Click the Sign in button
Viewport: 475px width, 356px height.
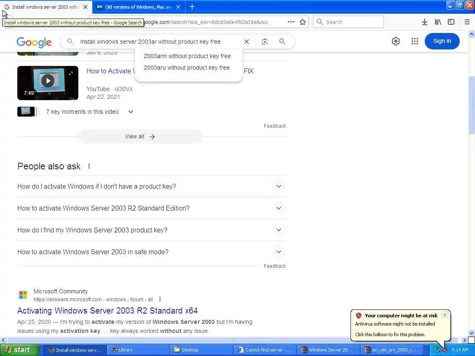442,41
